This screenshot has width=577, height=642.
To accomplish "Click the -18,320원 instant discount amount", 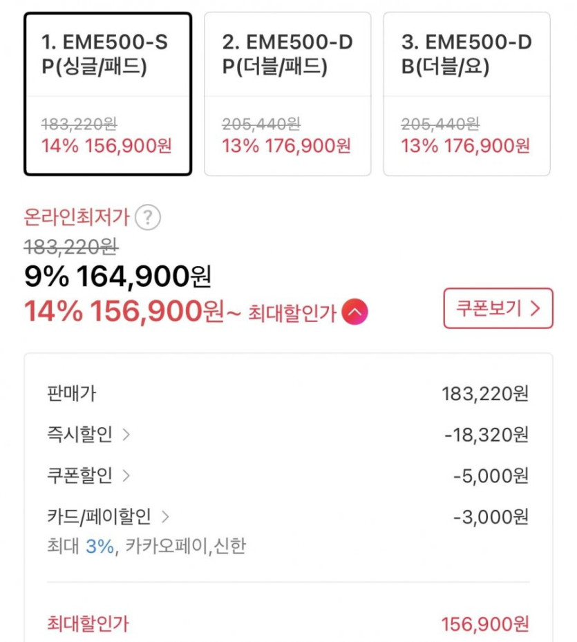I will coord(487,435).
